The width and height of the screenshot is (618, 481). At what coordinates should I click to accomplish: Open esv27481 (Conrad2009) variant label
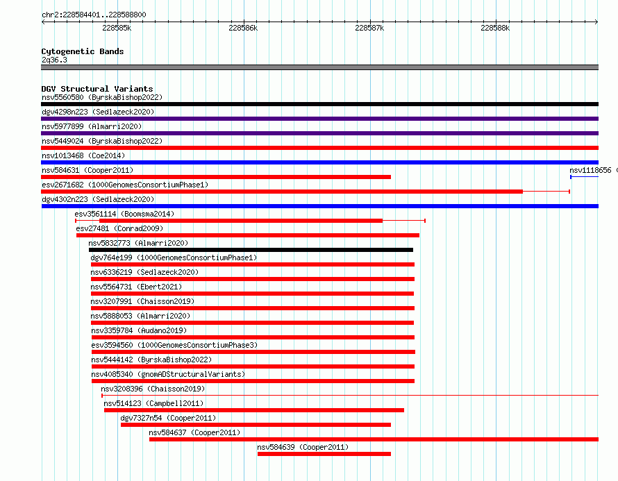click(119, 228)
